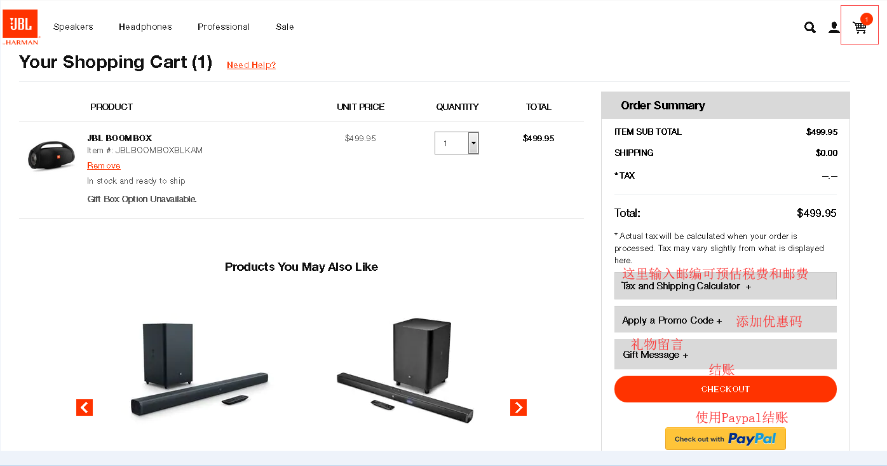887x466 pixels.
Task: Open the JBL BOOMBOX product title
Action: 119,138
